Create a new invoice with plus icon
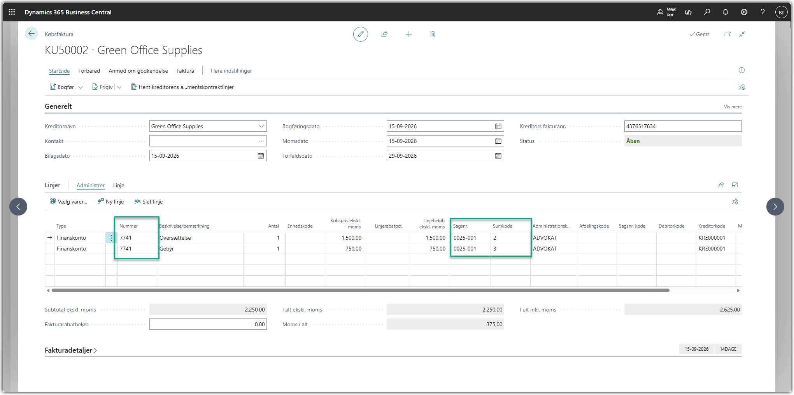 point(409,34)
